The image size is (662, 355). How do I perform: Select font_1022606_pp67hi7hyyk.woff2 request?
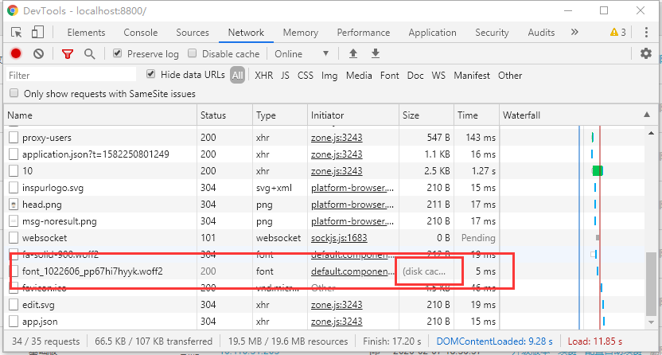tap(92, 271)
